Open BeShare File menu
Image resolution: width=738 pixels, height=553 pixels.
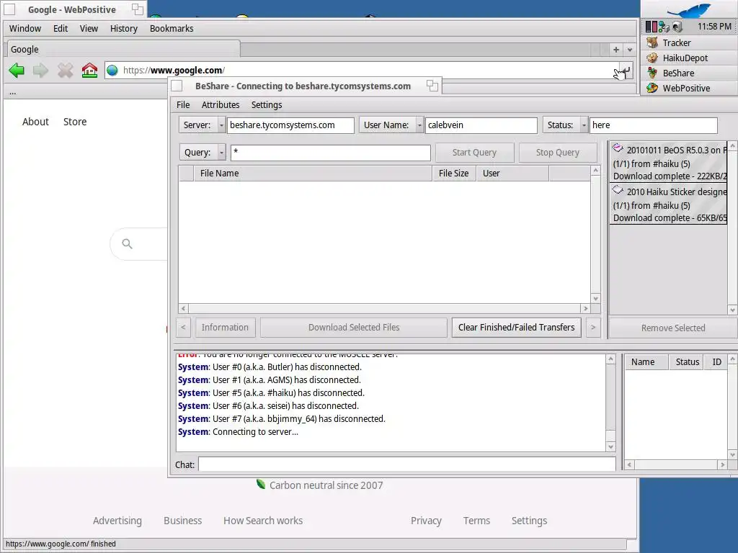183,105
